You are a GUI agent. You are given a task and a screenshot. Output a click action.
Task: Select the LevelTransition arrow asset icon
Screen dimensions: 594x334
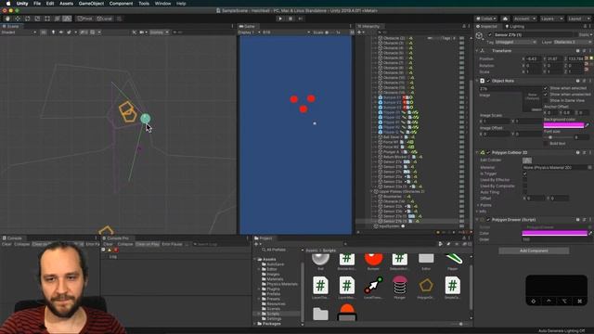coord(373,285)
